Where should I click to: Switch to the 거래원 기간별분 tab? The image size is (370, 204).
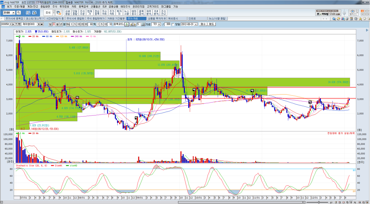116,18
